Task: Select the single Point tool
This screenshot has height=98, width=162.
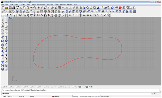Action: tap(6, 20)
